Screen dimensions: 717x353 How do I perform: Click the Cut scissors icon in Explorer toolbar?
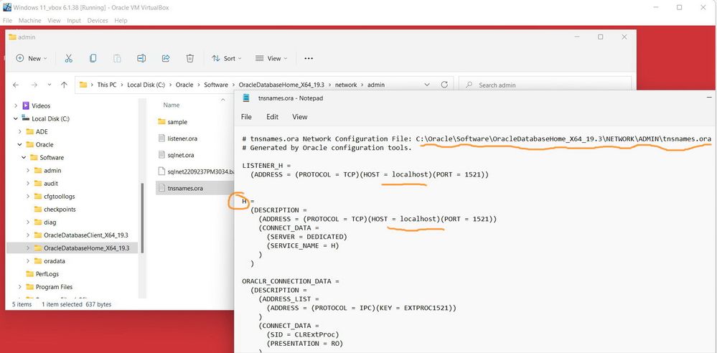69,58
